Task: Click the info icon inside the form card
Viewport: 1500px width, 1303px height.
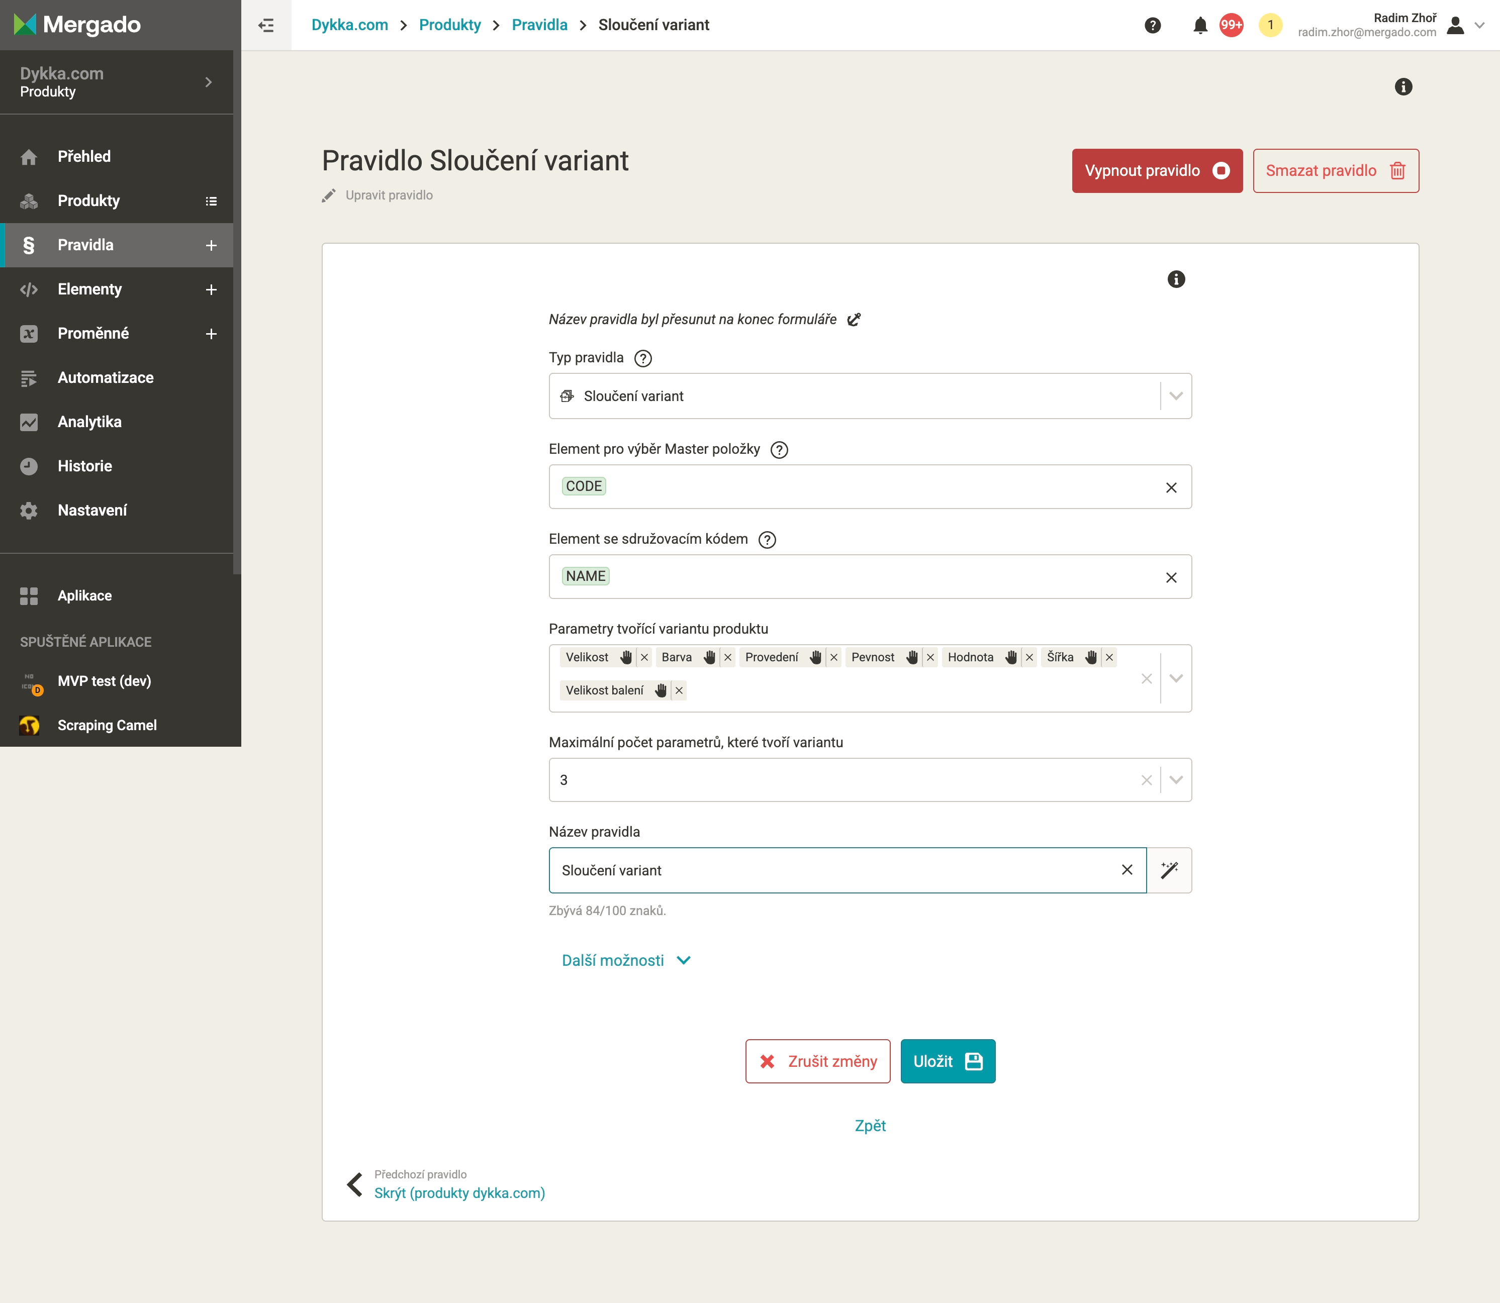Action: [x=1176, y=279]
